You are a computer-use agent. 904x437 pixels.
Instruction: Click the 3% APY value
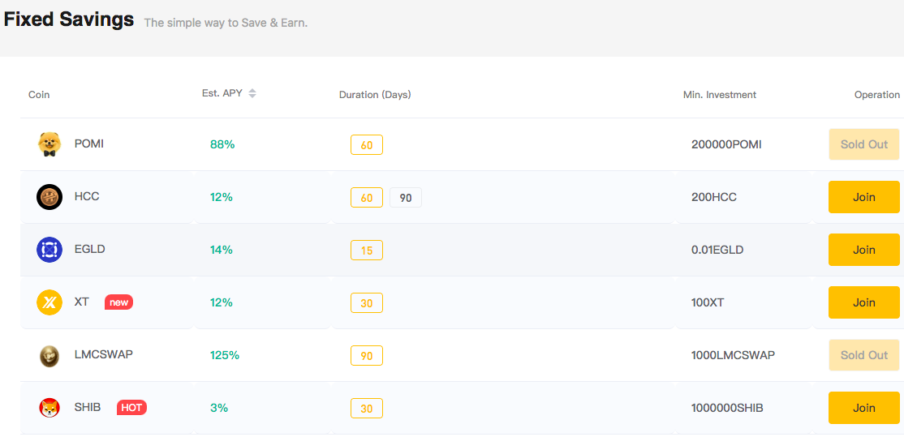click(219, 408)
